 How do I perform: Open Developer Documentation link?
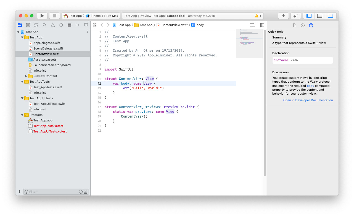[308, 100]
